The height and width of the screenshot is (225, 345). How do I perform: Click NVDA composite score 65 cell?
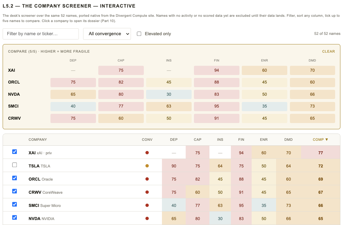(x=321, y=219)
